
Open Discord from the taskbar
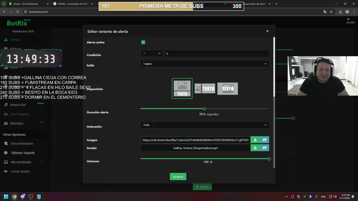23,197
